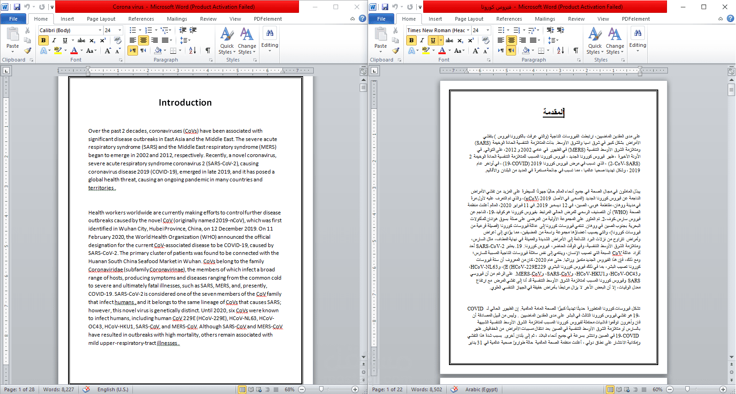Click the Cut scissors icon in the right Arabic window

396,30
